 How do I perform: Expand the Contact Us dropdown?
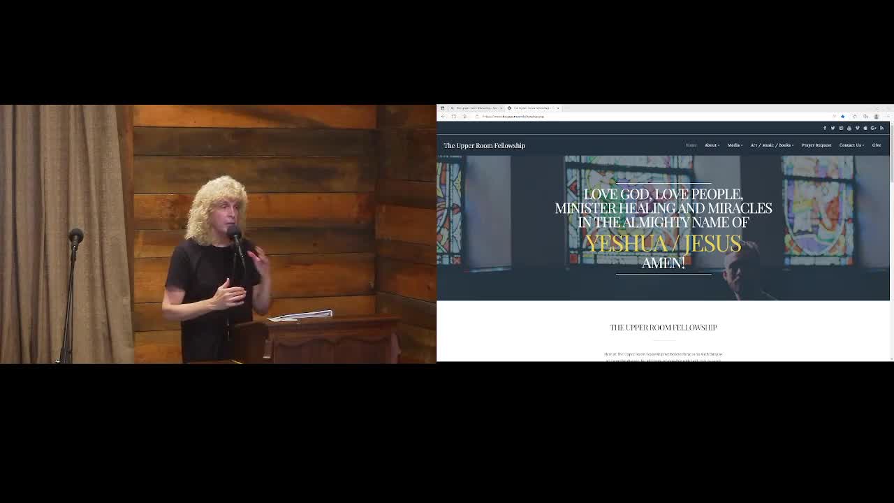pos(851,145)
